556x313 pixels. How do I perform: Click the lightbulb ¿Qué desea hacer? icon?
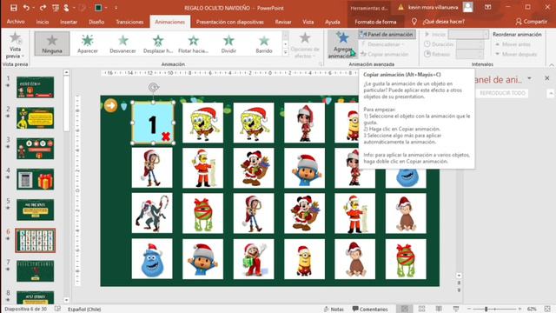tap(414, 22)
